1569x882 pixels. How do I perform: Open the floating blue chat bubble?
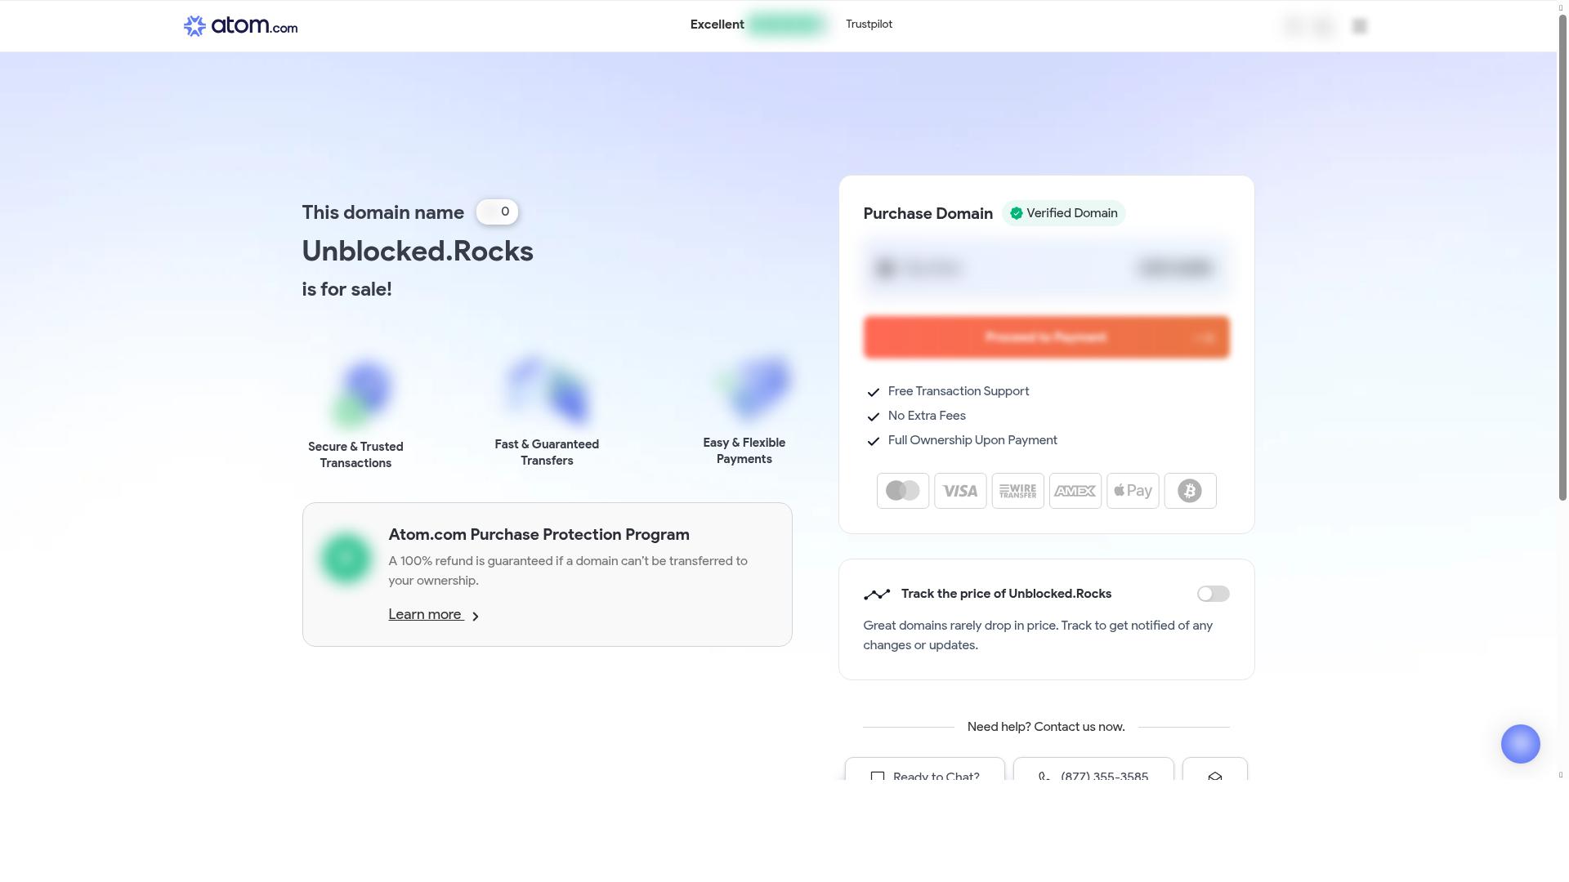click(1520, 744)
